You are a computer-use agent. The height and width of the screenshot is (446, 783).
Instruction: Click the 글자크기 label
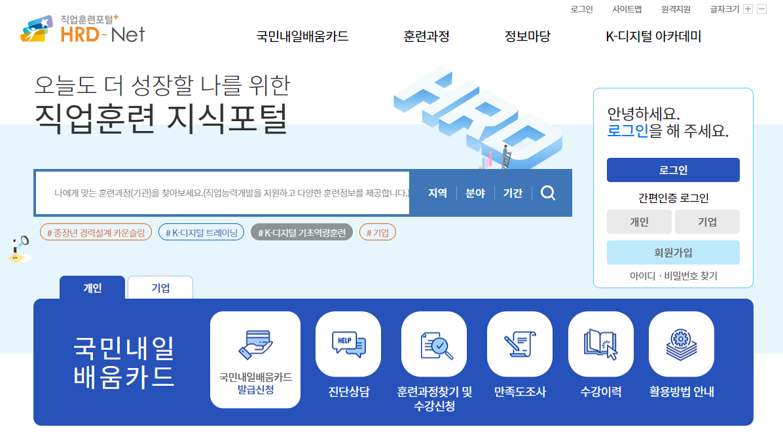[724, 9]
